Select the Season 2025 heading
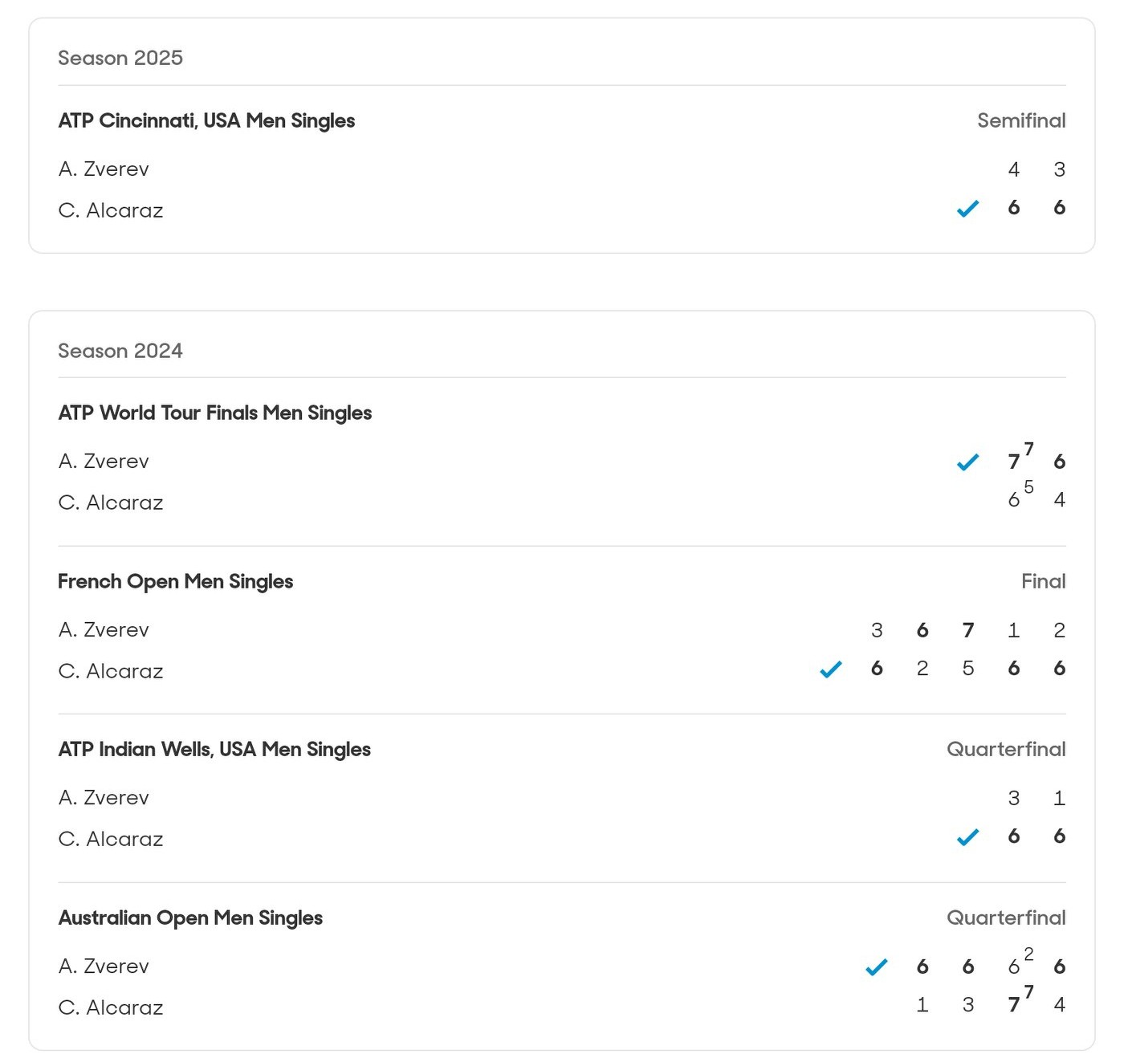This screenshot has height=1062, width=1124. (x=120, y=58)
